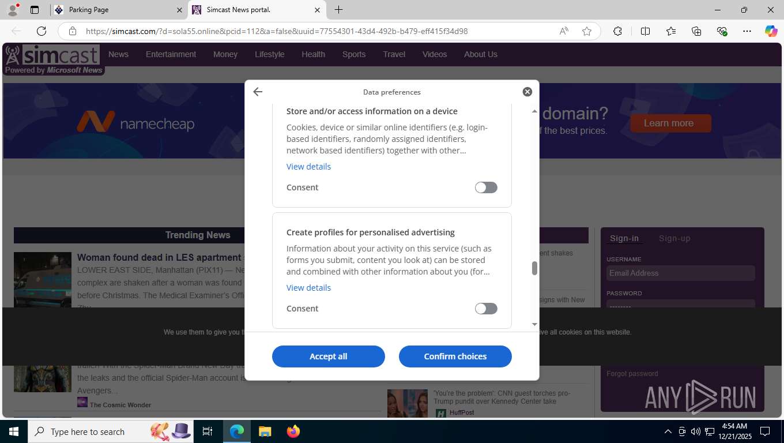Toggle consent for Store and/or access information
784x443 pixels.
pyautogui.click(x=486, y=187)
